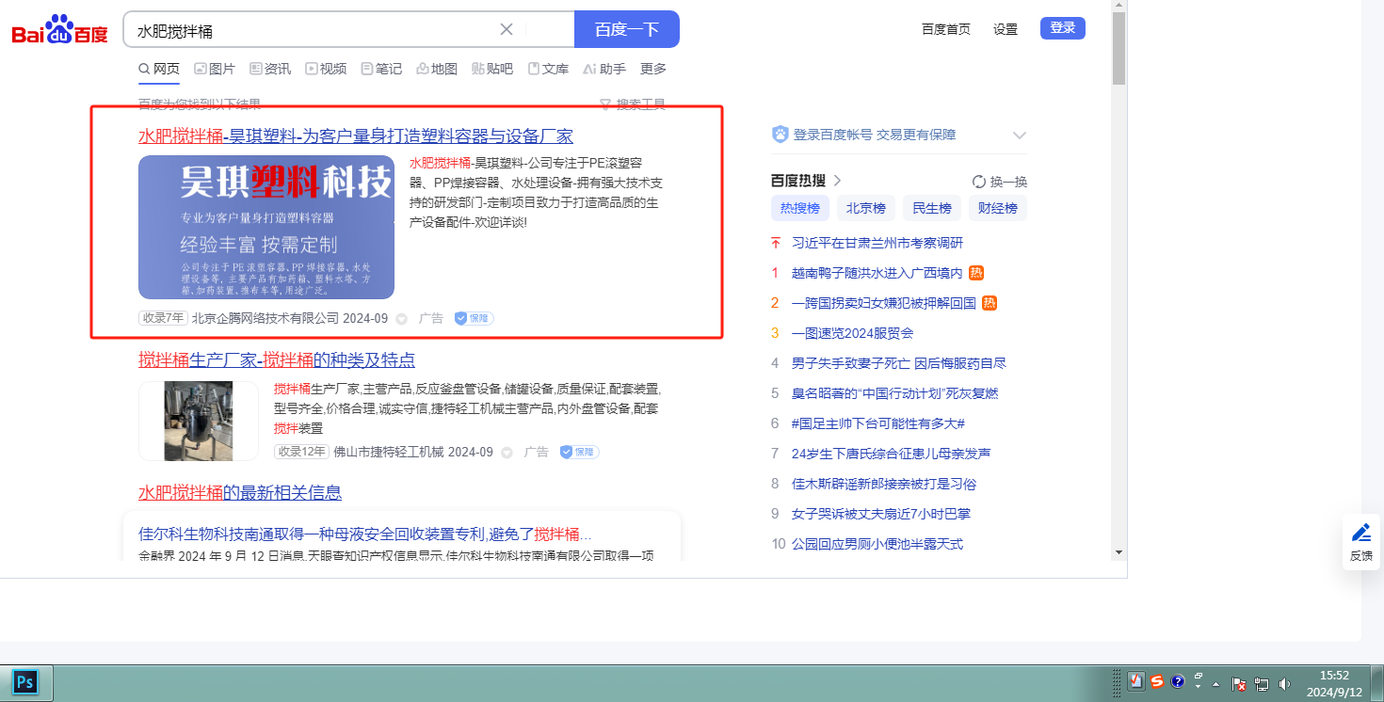
Task: Open the 笔记 tab
Action: click(381, 69)
